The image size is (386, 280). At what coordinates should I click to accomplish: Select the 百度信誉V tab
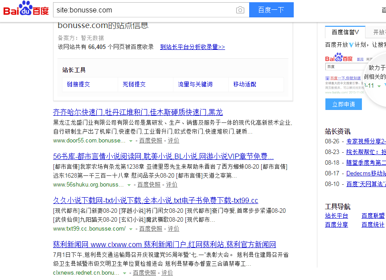point(345,32)
